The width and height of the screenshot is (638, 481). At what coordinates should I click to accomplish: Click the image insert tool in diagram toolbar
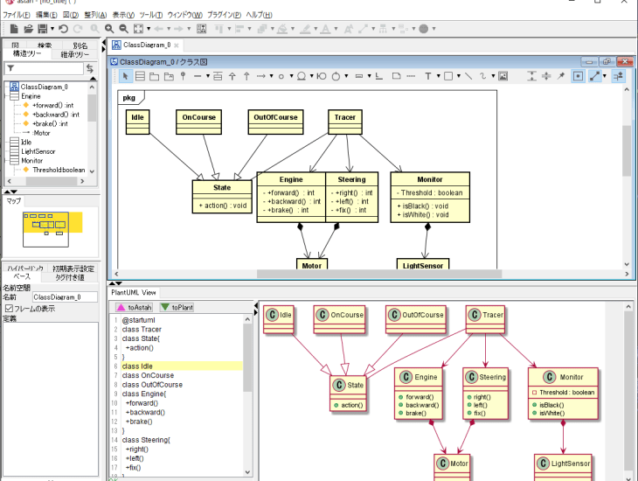[x=503, y=76]
